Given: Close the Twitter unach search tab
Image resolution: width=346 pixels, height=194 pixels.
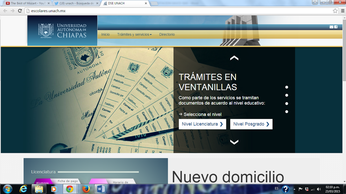Looking at the screenshot, I should click(x=97, y=3).
